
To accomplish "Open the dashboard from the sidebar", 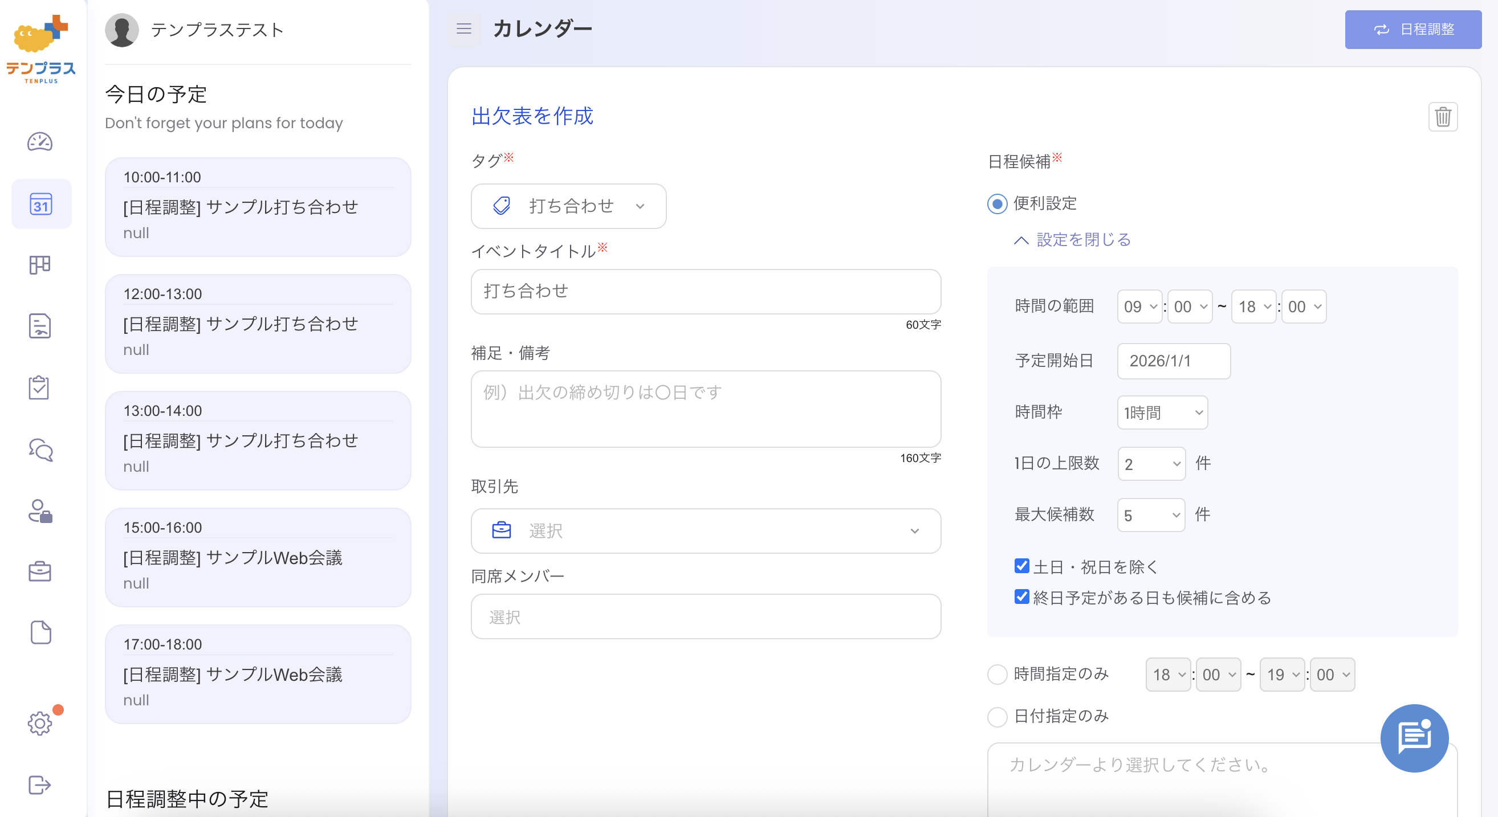I will coord(39,141).
